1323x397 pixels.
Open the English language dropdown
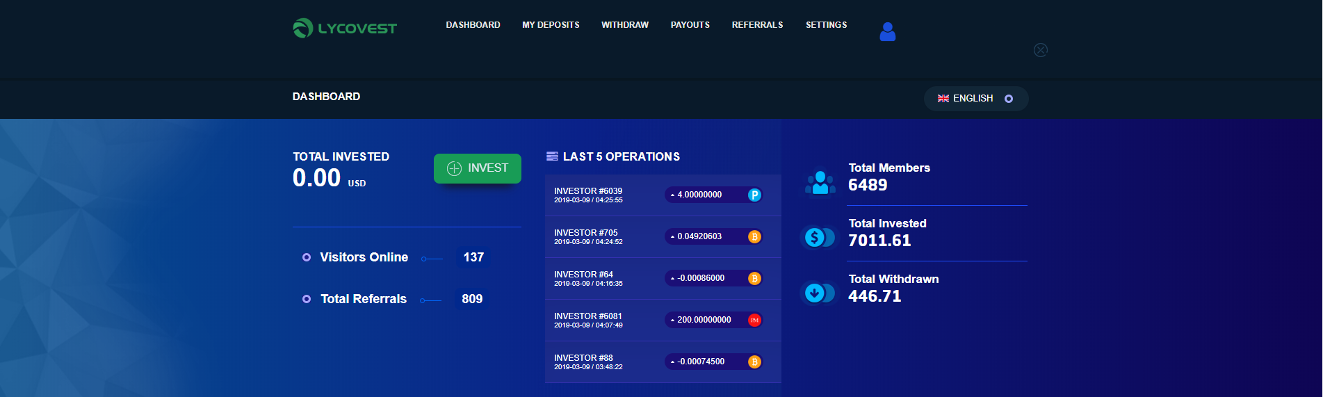[975, 99]
